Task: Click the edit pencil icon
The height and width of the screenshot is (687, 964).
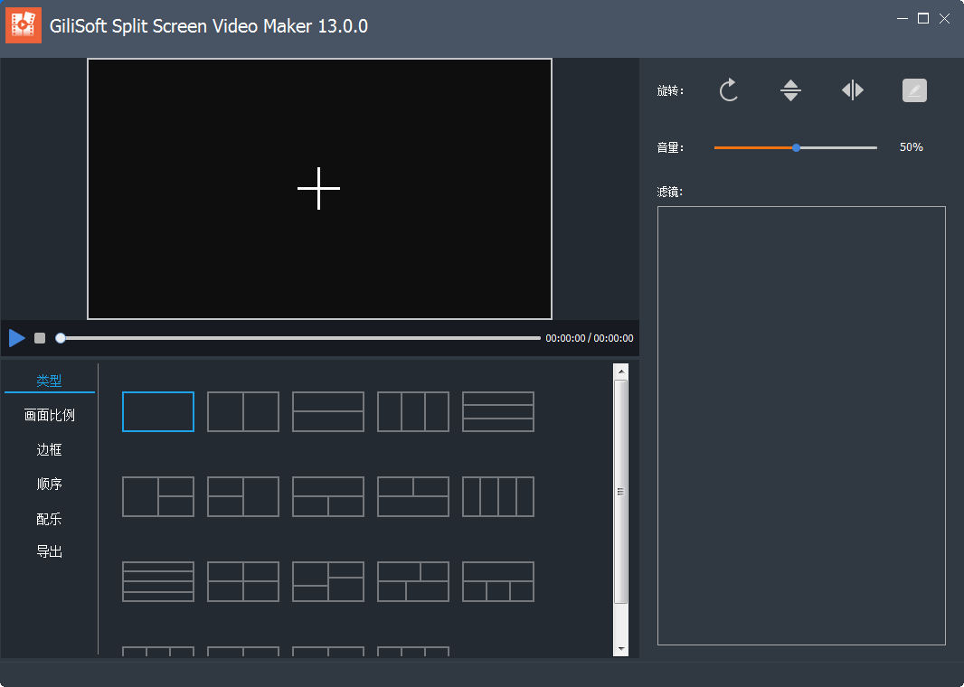Action: 914,90
